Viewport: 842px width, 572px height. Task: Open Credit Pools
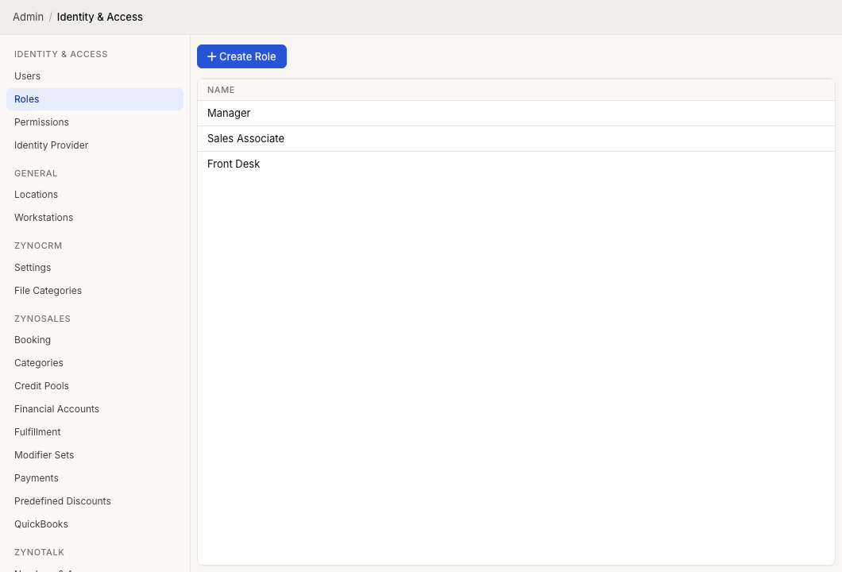pos(95,386)
